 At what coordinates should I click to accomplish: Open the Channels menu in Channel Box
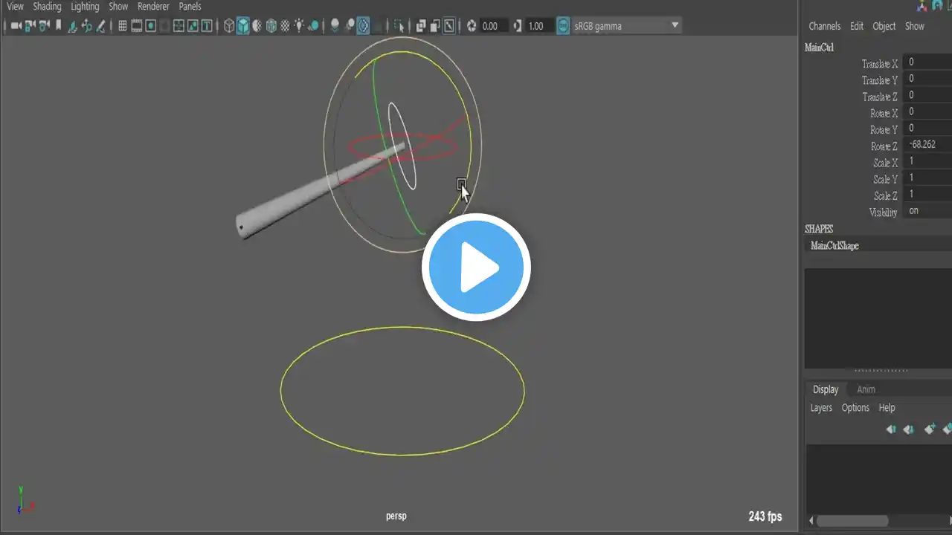(825, 26)
